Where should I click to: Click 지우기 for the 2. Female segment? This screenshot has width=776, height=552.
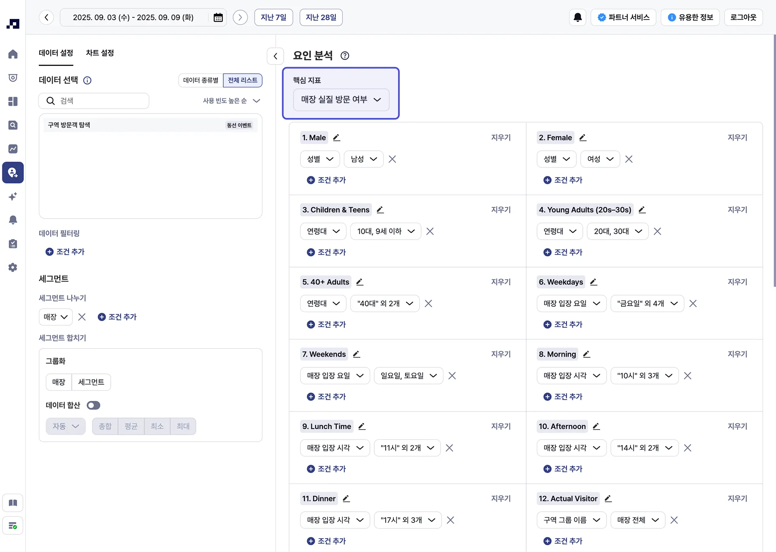click(737, 138)
